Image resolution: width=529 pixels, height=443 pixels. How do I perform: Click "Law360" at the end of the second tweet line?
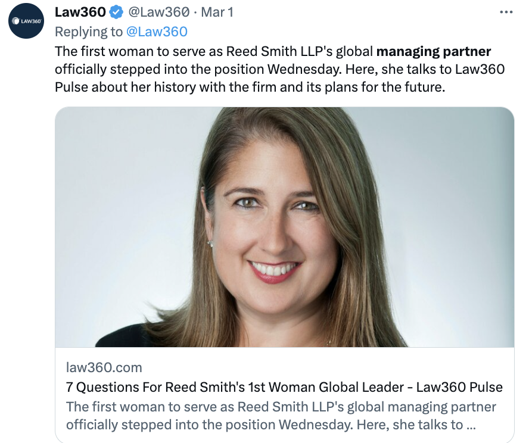[480, 69]
